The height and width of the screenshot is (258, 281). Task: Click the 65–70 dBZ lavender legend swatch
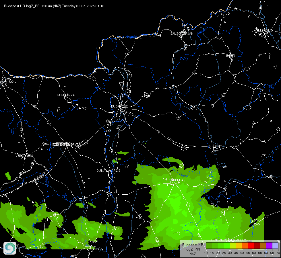coord(275,245)
